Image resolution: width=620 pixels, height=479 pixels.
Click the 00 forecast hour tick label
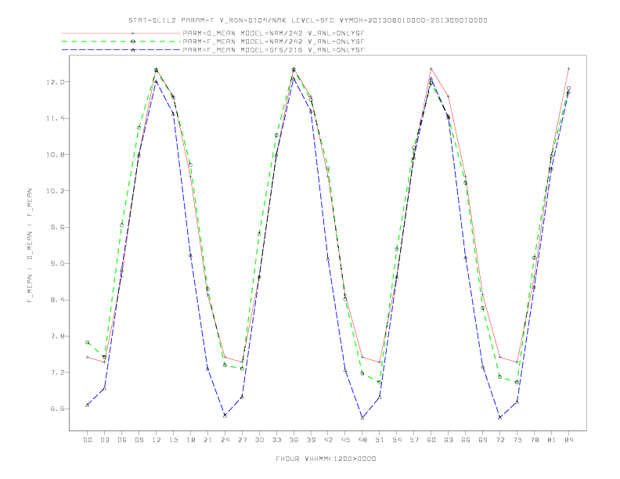pos(88,440)
